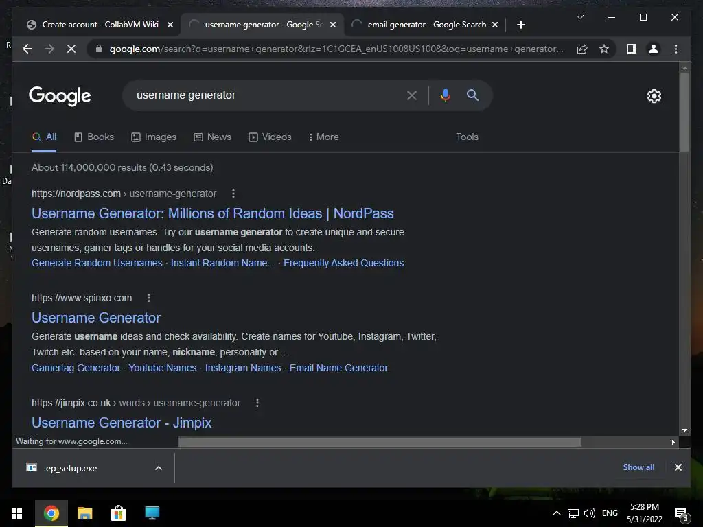
Task: Open the Windows notification center
Action: tap(680, 513)
